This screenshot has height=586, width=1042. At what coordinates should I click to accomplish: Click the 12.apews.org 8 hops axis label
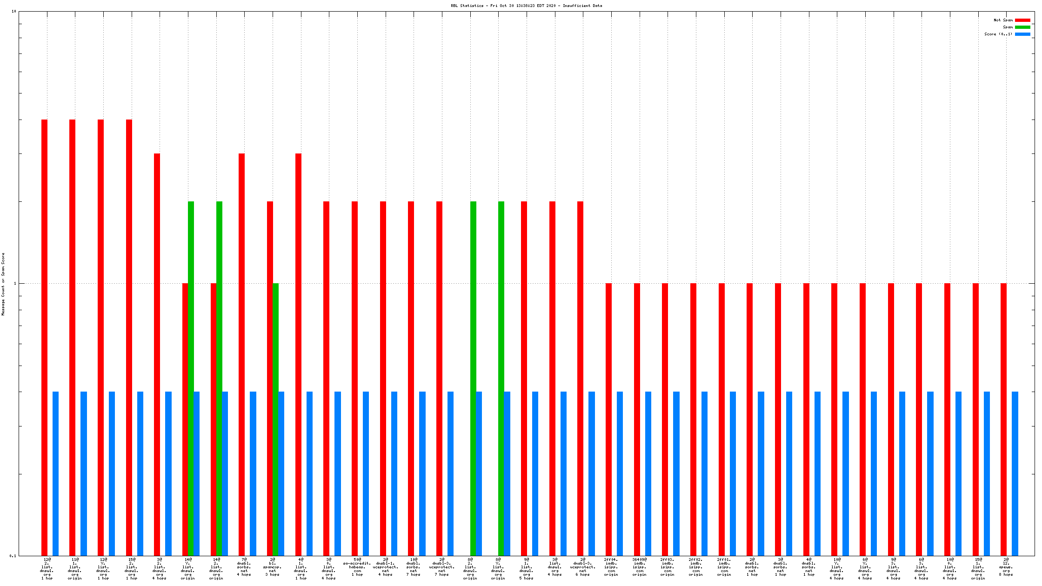[x=1006, y=567]
